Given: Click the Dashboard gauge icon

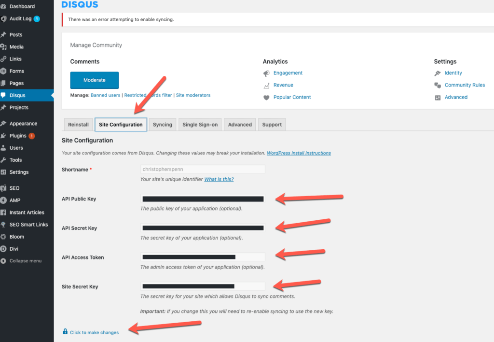Looking at the screenshot, I should coord(3,6).
